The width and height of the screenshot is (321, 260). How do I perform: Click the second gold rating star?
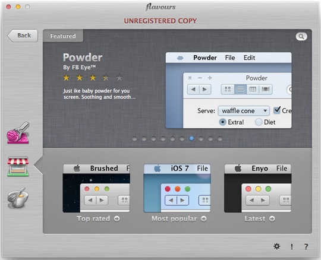click(80, 78)
